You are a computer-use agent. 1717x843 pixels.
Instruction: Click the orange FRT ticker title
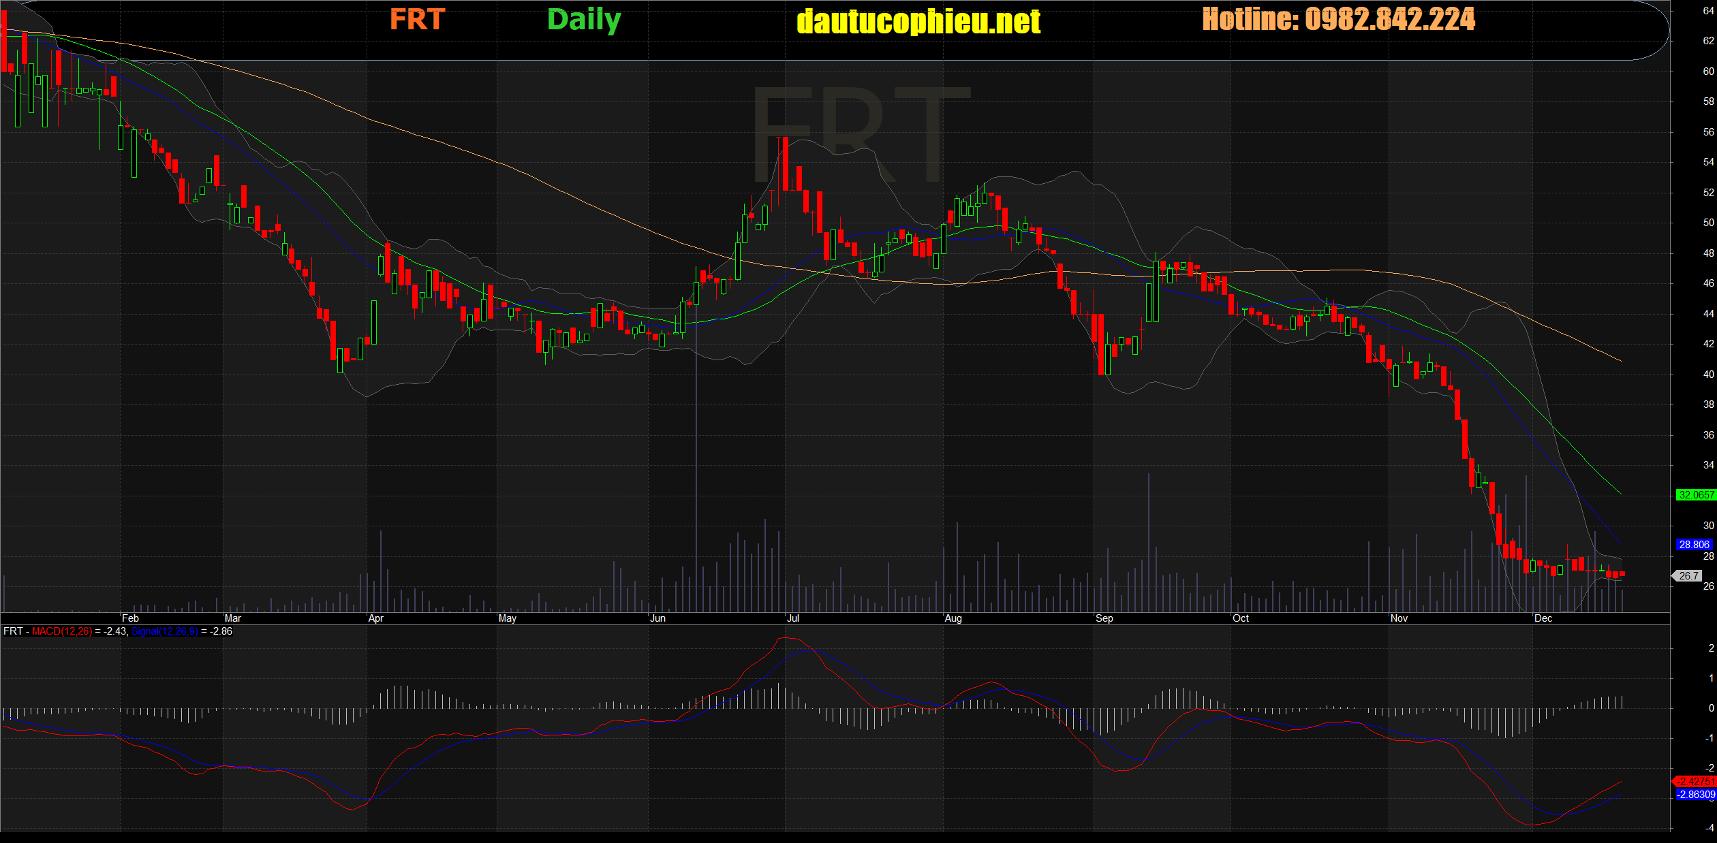click(417, 20)
